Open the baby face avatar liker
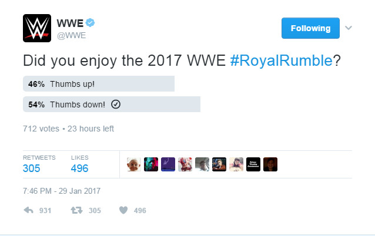The width and height of the screenshot is (375, 236). point(134,164)
